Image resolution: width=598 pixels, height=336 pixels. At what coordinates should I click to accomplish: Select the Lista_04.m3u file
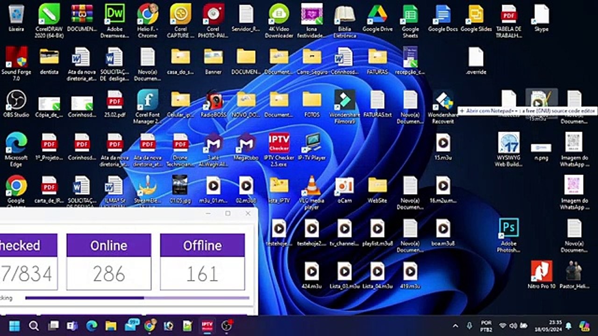coord(377,275)
